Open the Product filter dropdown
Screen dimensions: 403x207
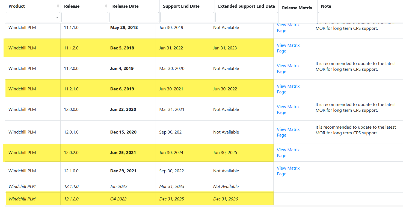33,17
